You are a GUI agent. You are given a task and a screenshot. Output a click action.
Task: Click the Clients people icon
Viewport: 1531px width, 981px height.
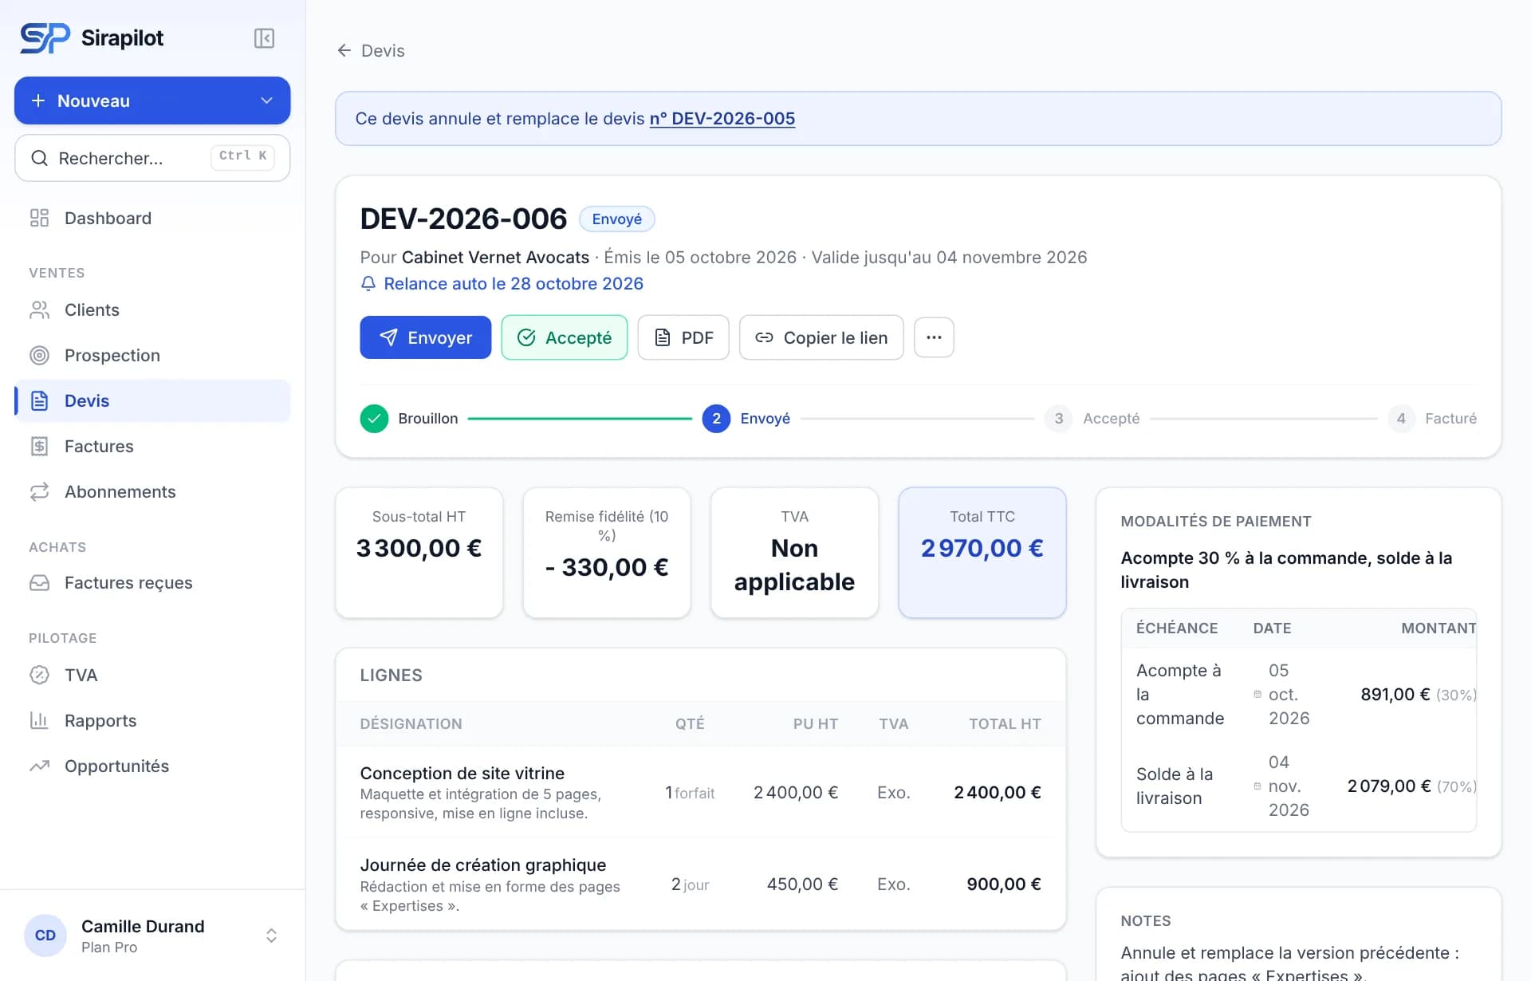coord(39,310)
